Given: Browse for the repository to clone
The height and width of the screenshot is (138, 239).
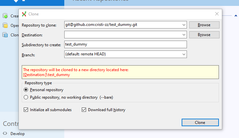Looking at the screenshot, I should click(x=204, y=25).
